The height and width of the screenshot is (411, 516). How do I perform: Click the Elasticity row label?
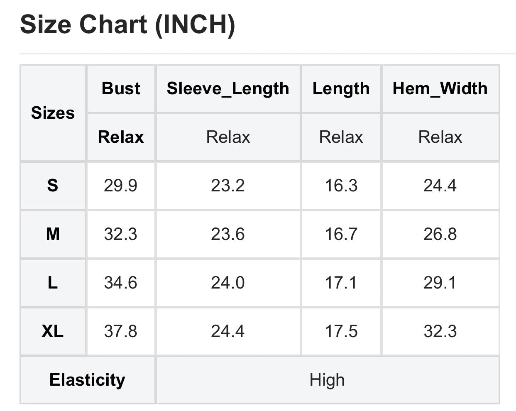click(x=87, y=380)
